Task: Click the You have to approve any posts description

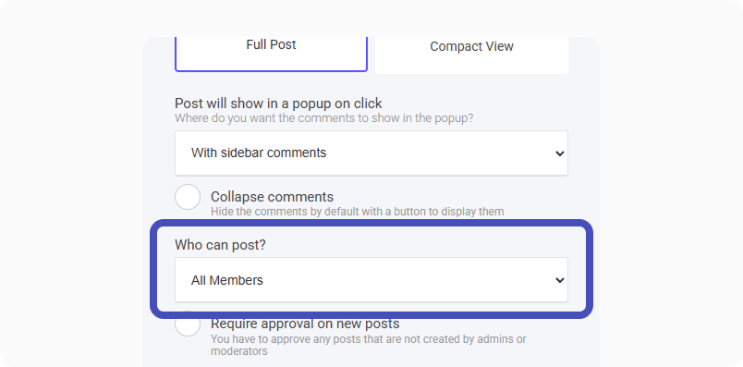Action: click(369, 345)
